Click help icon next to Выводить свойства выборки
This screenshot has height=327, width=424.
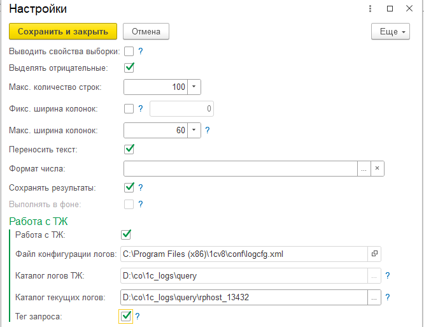tap(140, 51)
